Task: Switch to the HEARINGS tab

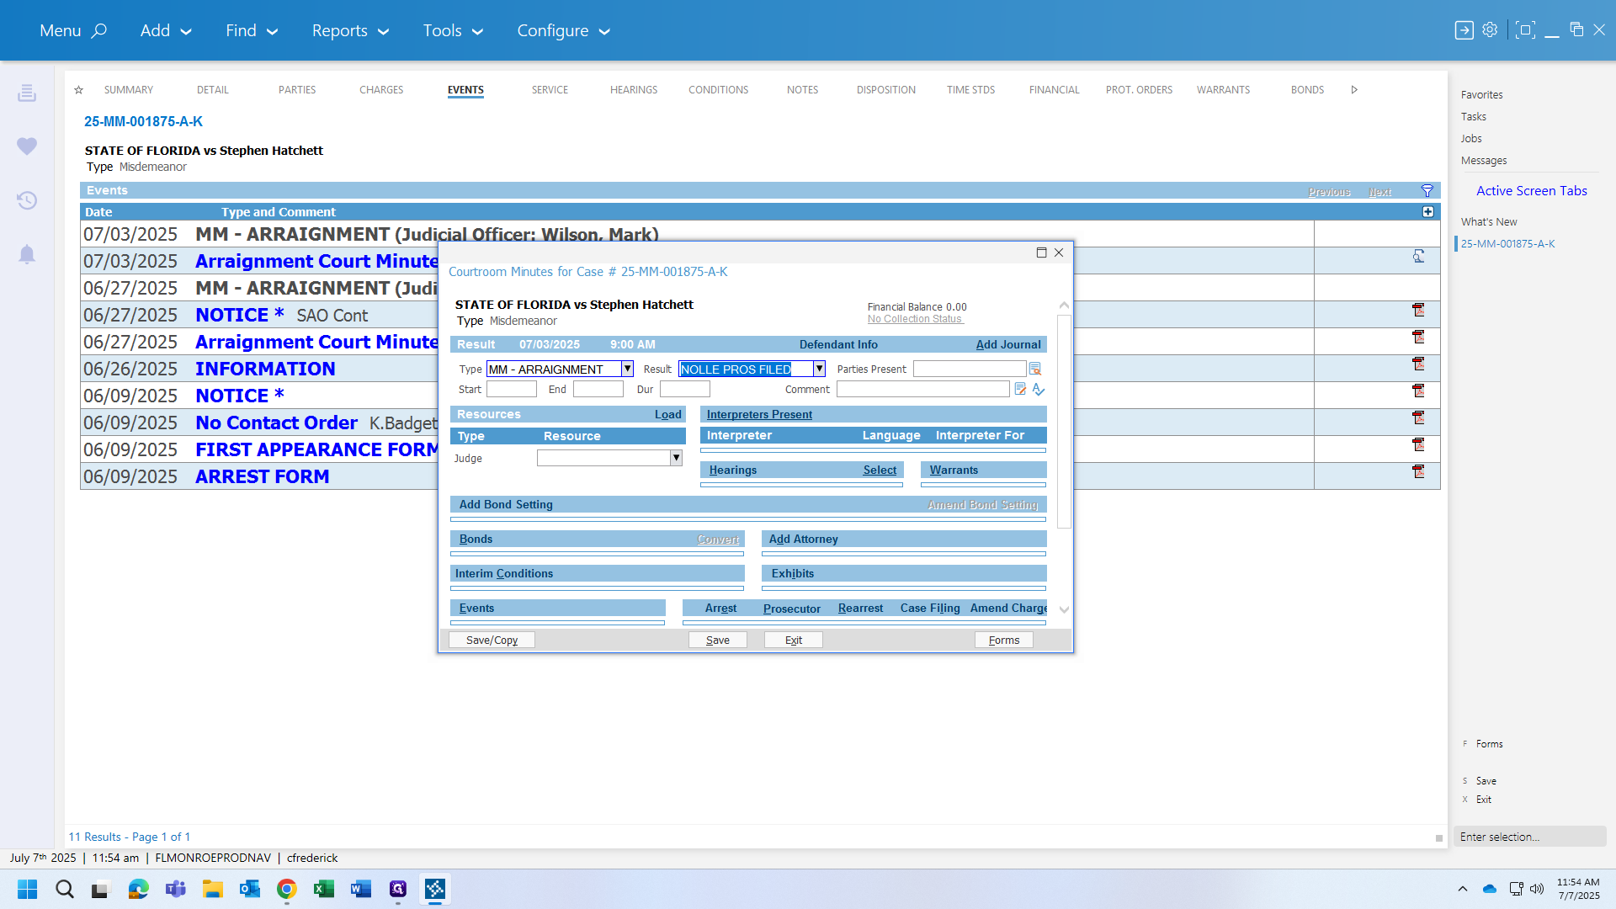Action: click(x=634, y=90)
